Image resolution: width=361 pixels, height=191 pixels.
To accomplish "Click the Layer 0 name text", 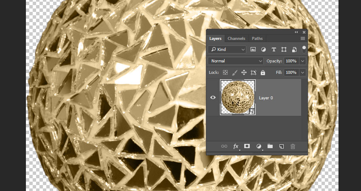I will point(266,98).
